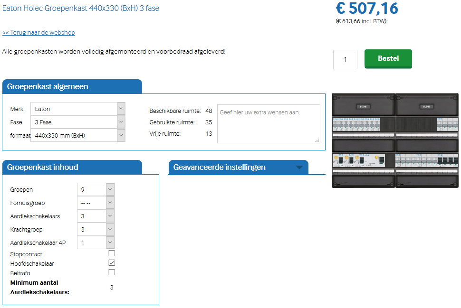
Task: Click the Gebruikte ruimte value 35
Action: tap(209, 122)
